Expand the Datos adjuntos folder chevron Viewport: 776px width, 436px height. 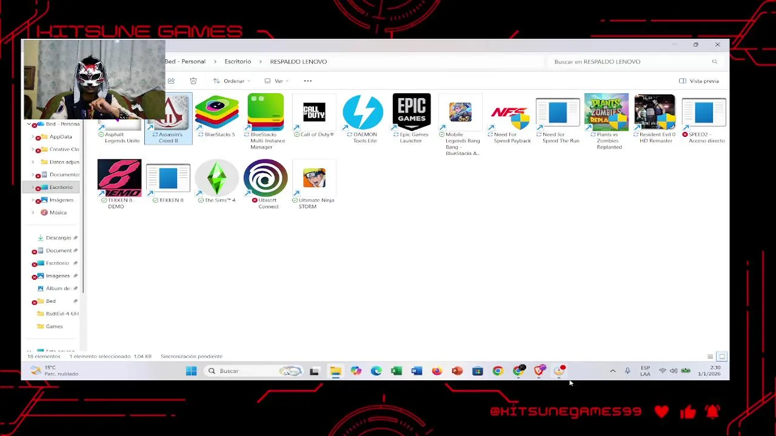[x=33, y=162]
